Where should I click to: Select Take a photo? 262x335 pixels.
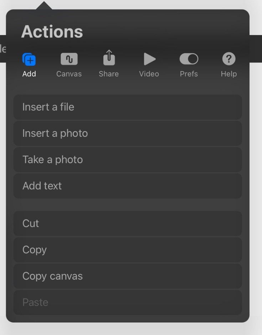point(128,160)
